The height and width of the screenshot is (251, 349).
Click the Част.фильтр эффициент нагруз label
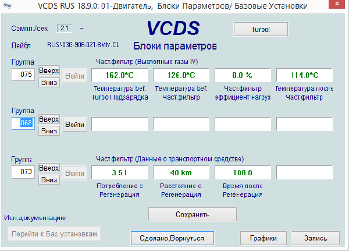(x=243, y=93)
